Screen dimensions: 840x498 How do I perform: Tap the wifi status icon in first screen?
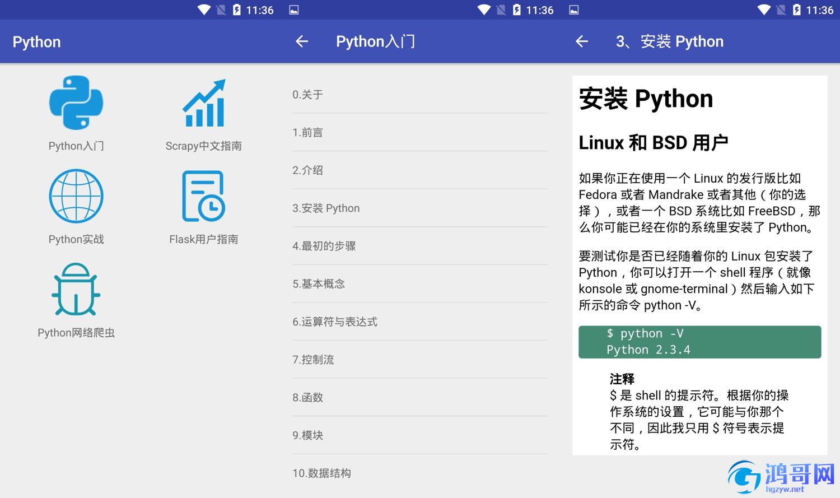(x=204, y=10)
